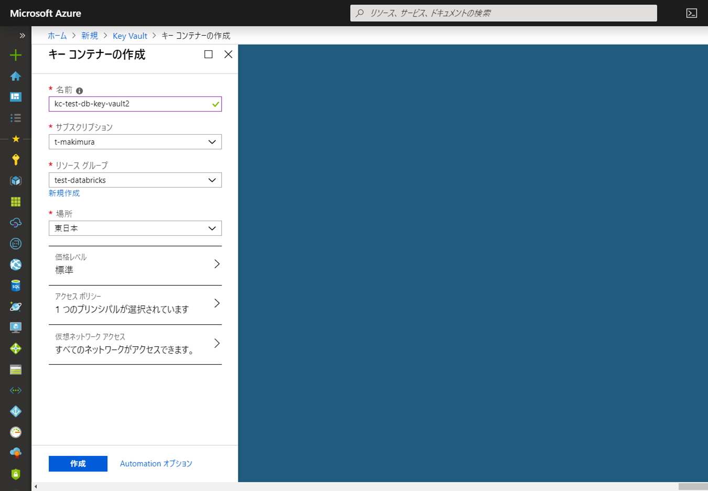Expand the アクセス ポリシー setting row
The height and width of the screenshot is (491, 708).
135,304
